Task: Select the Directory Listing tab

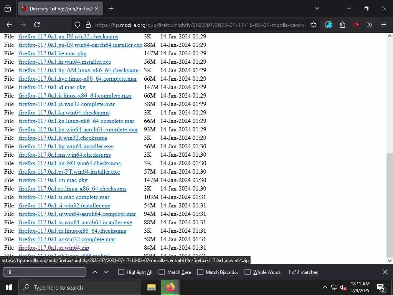Action: (59, 9)
